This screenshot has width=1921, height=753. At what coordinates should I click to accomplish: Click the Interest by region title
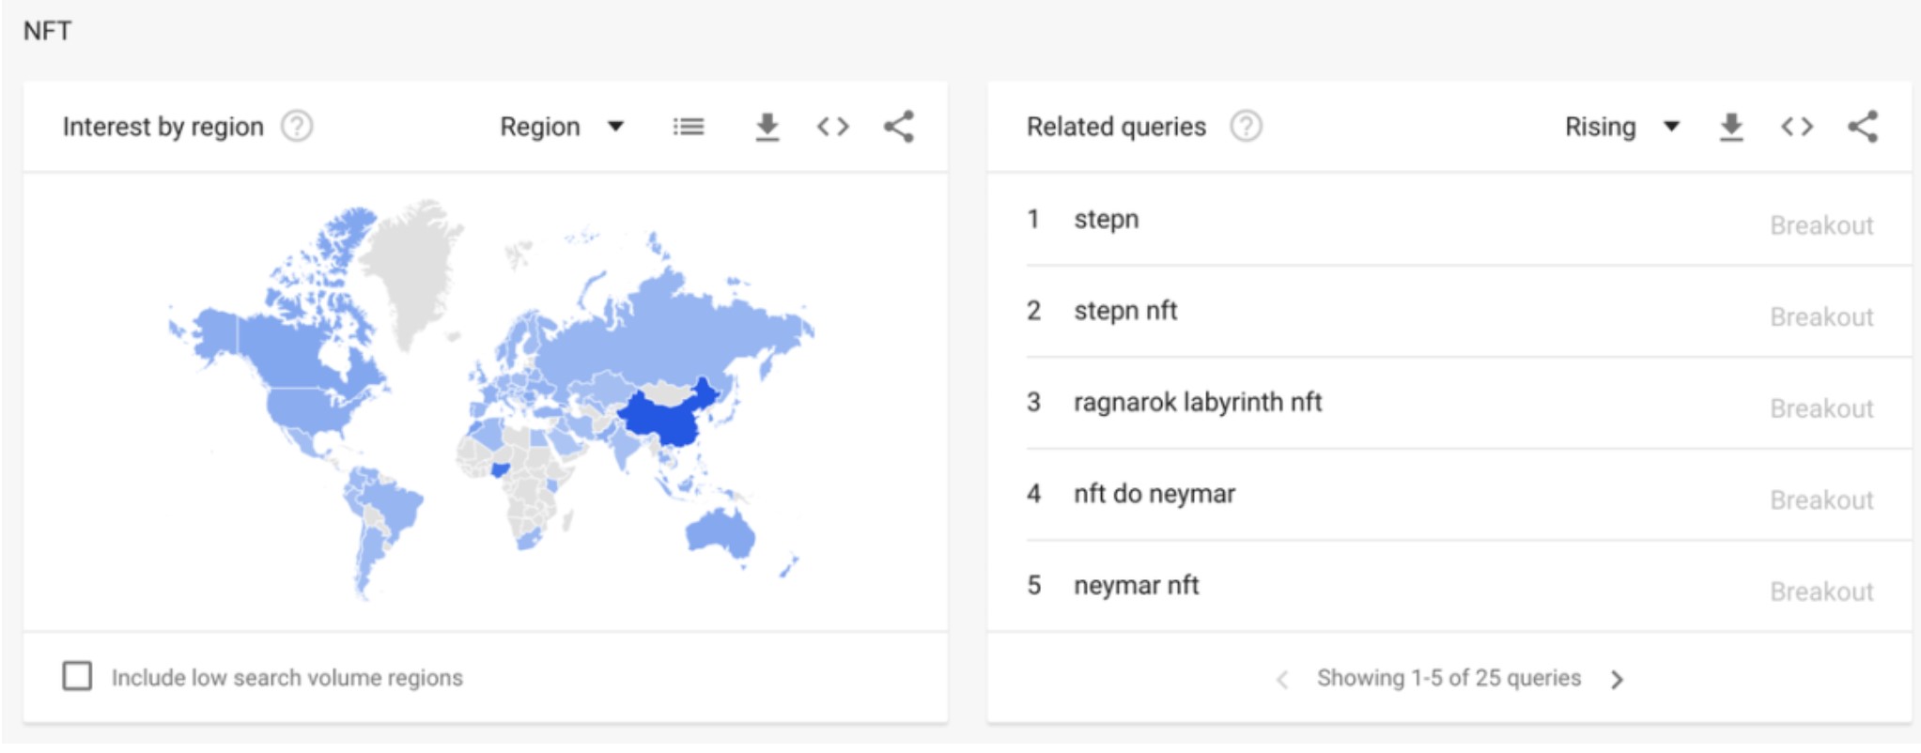click(x=163, y=127)
